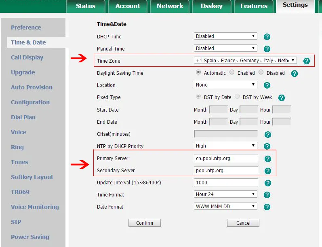Expand the Time Format dropdown
Screen dimensions: 322x247
click(x=225, y=194)
